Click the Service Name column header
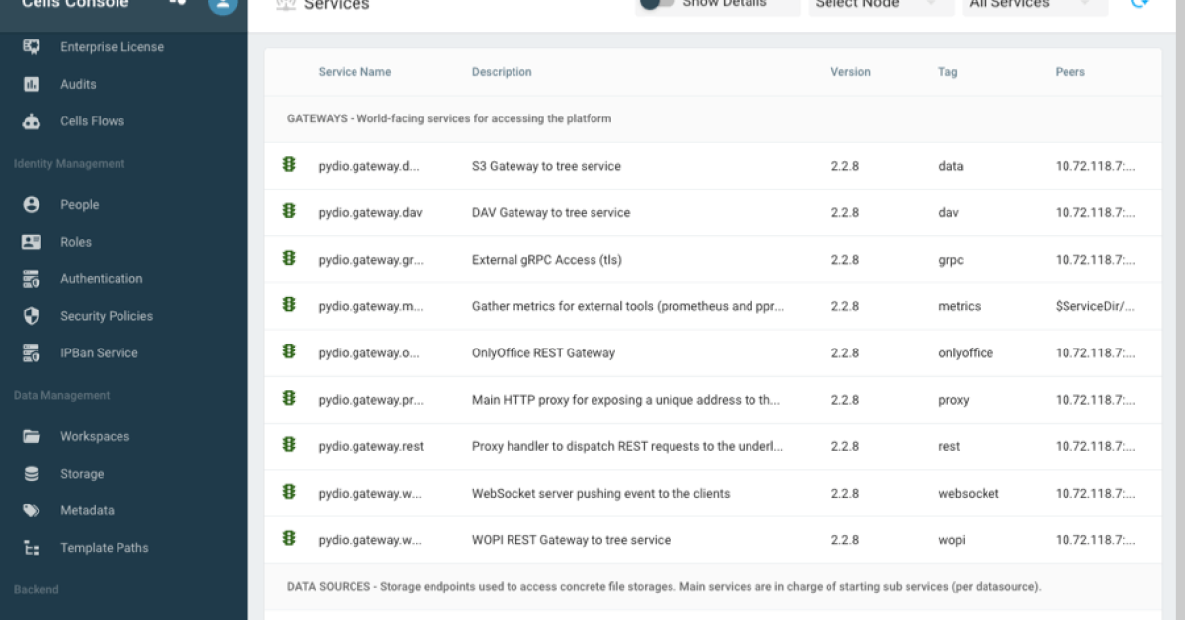 (x=355, y=72)
